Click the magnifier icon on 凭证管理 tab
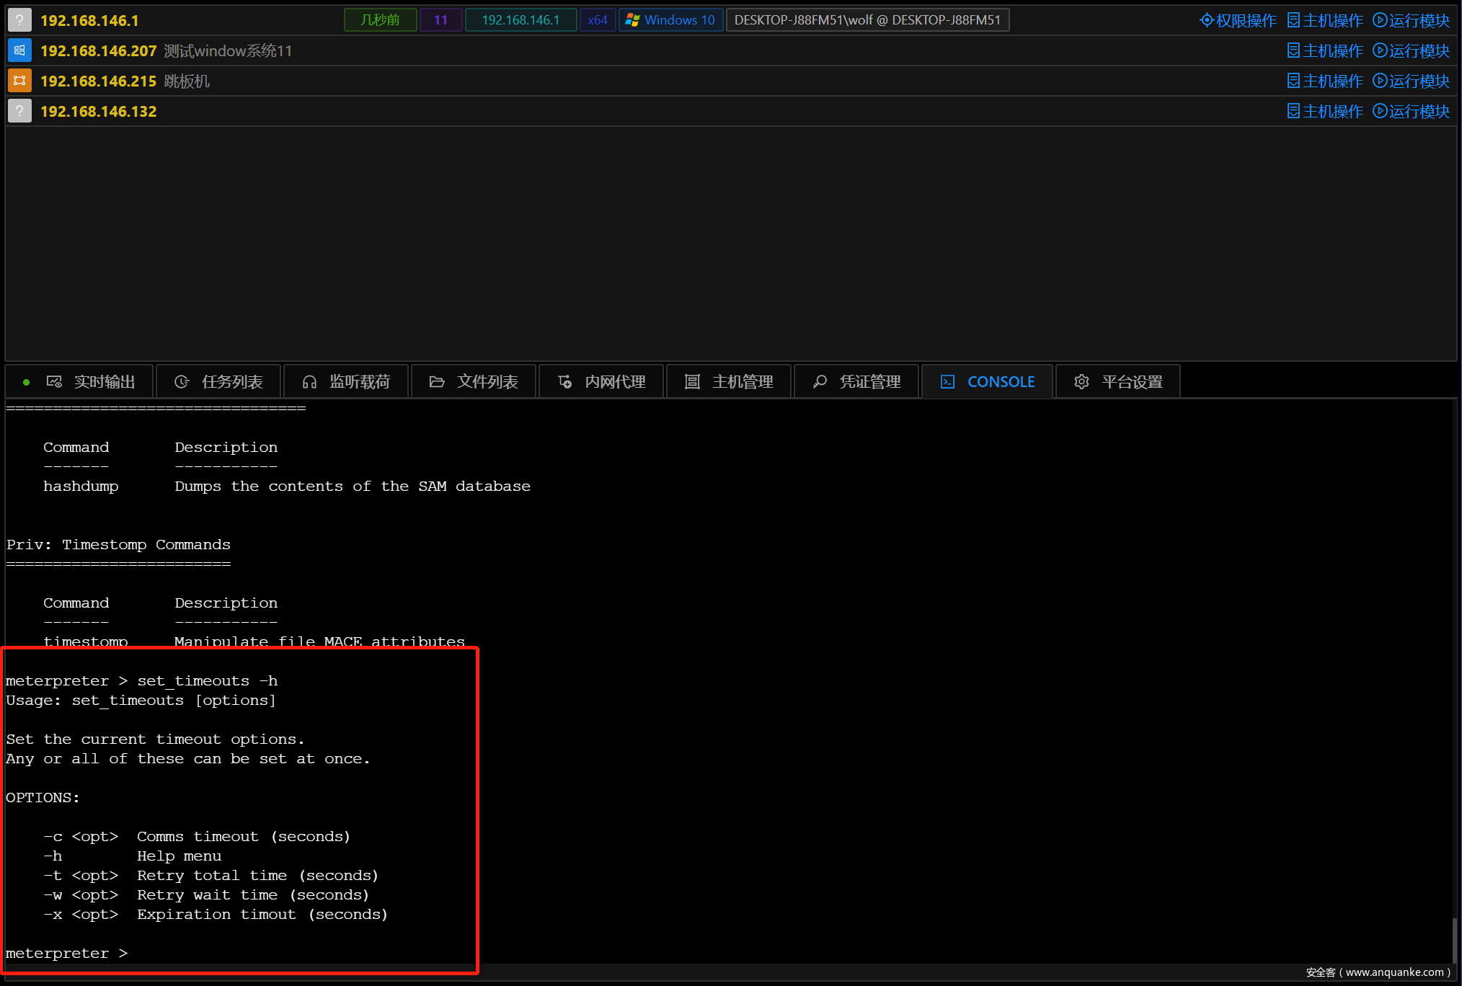 pos(820,382)
